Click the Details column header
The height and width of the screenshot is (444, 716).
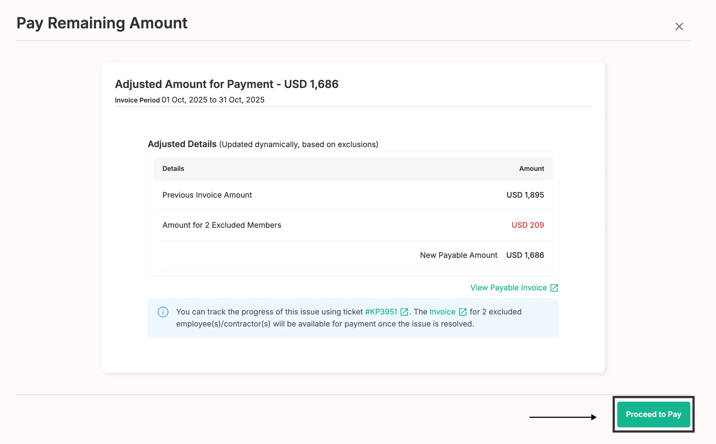tap(173, 169)
